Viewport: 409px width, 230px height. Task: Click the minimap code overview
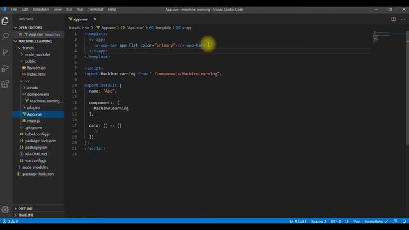389,38
